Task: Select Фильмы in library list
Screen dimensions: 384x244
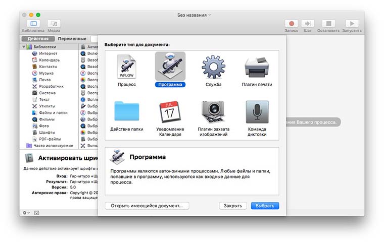Action: [46, 119]
